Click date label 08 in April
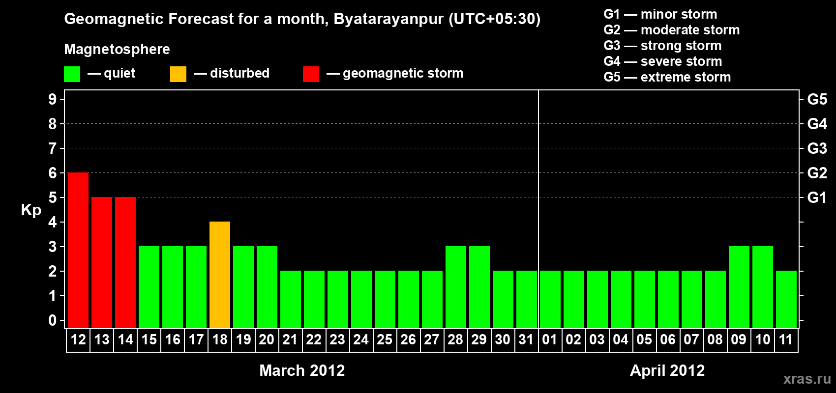 (715, 339)
